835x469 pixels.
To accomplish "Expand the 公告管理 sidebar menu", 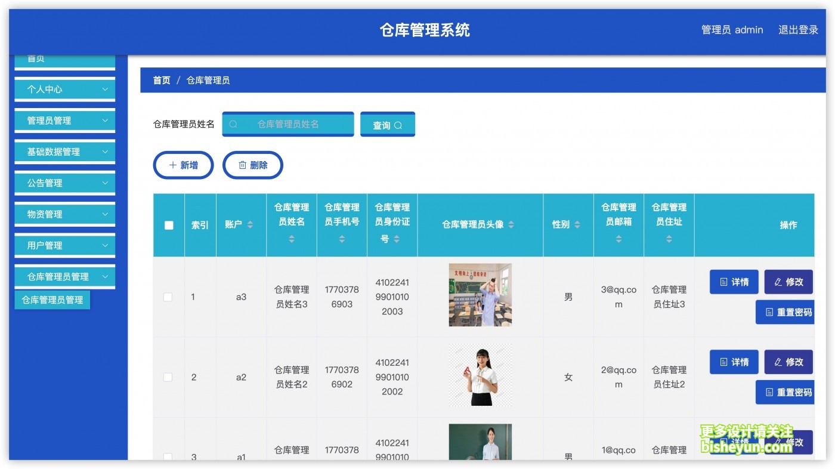I will point(64,183).
